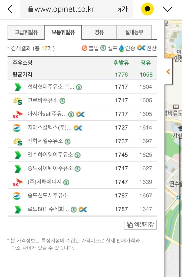Click self-service icon beside 아시아self주유
This screenshot has width=182, height=277.
click(71, 114)
